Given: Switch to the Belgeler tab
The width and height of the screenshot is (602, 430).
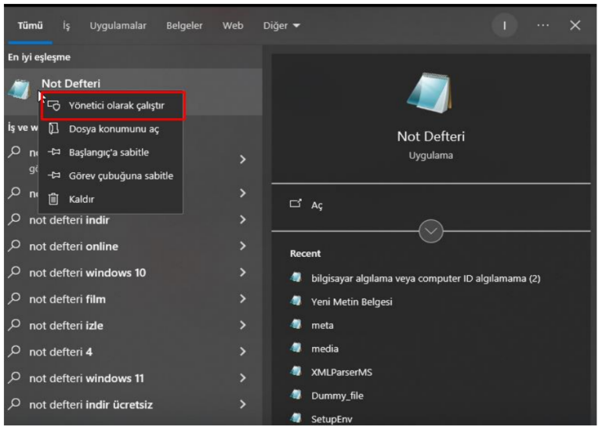Looking at the screenshot, I should (184, 26).
